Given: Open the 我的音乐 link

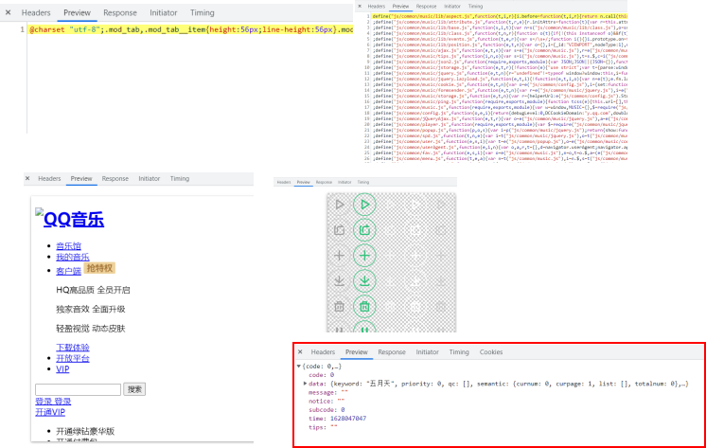Looking at the screenshot, I should click(x=73, y=257).
